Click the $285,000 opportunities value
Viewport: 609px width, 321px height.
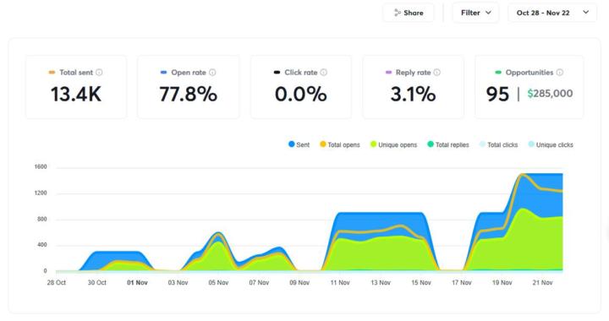click(550, 94)
